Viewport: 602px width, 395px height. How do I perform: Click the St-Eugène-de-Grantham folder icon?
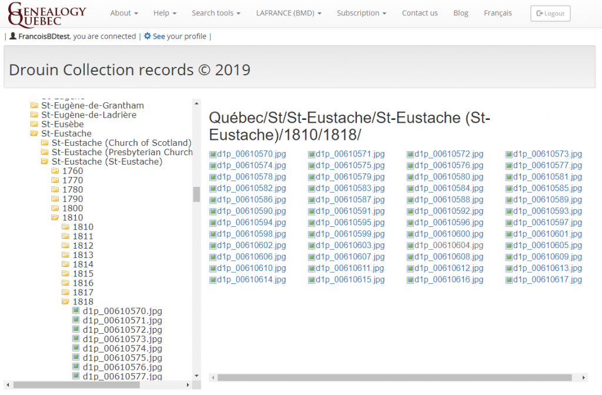pos(34,105)
